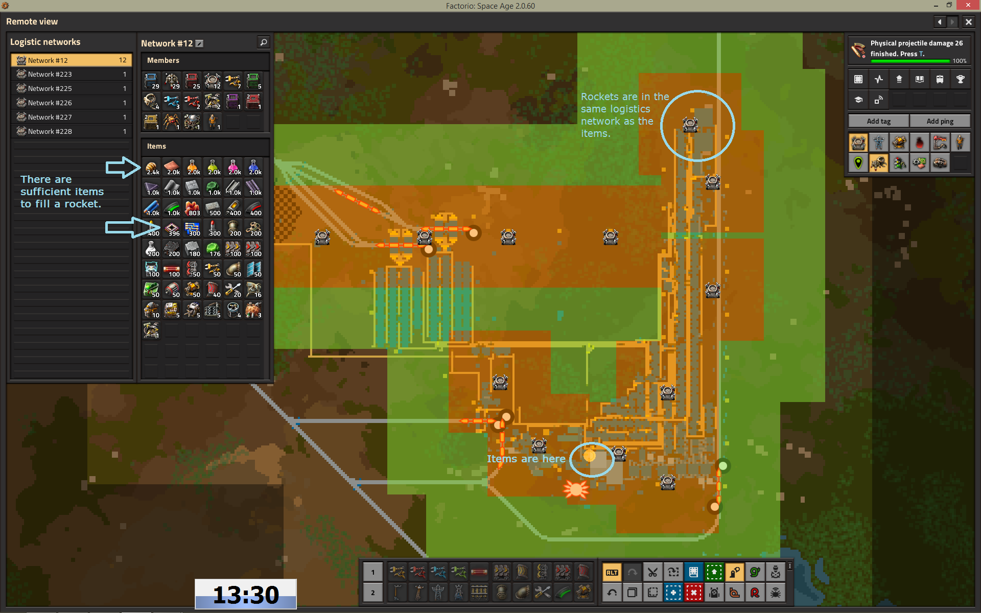Open the Network #12 search button
The height and width of the screenshot is (613, 981).
(x=264, y=42)
